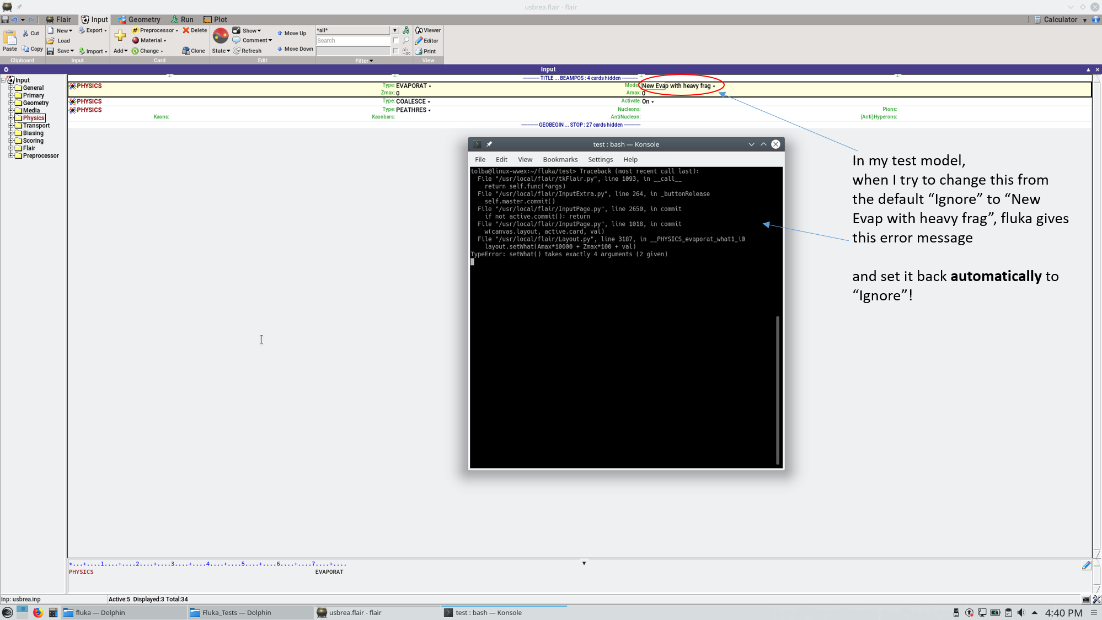This screenshot has width=1102, height=620.
Task: Click the Copy button
Action: click(x=32, y=48)
